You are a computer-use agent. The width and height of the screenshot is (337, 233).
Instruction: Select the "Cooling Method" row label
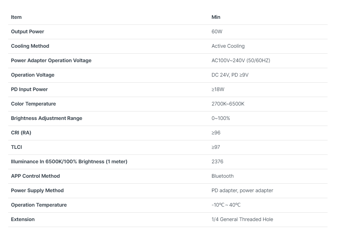pos(30,46)
